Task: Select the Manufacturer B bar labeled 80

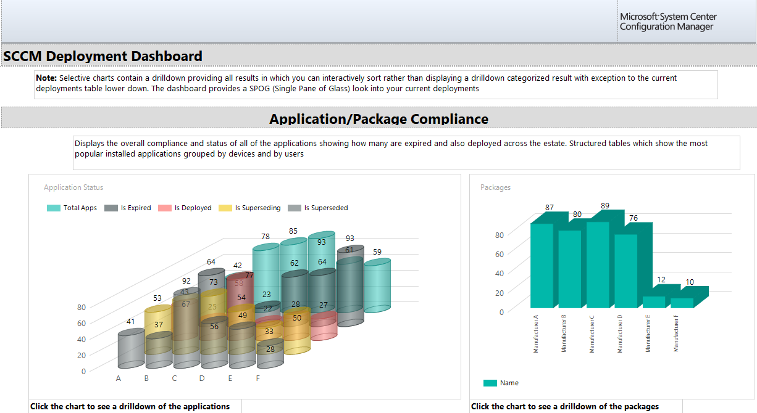Action: pos(570,269)
